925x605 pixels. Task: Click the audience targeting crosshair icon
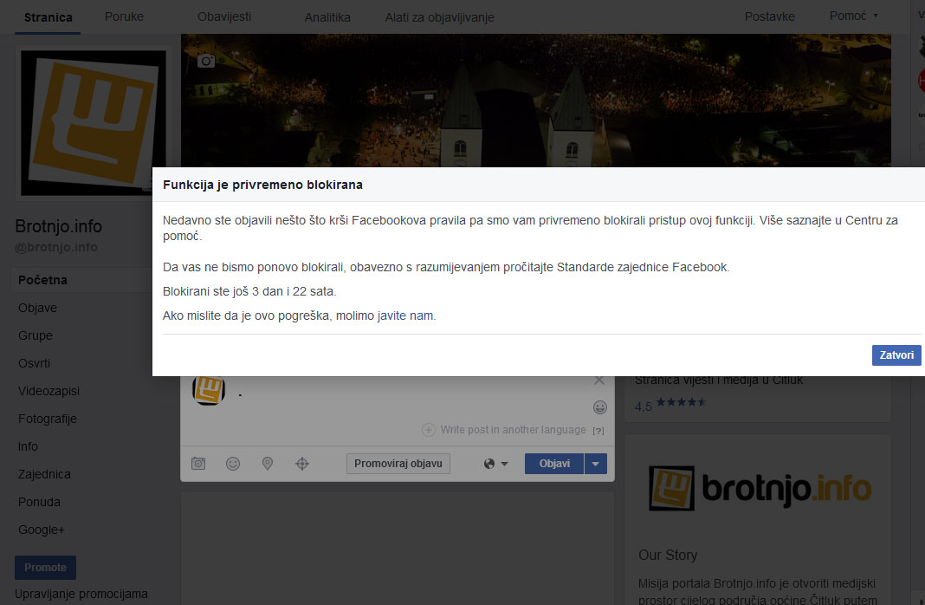coord(302,464)
